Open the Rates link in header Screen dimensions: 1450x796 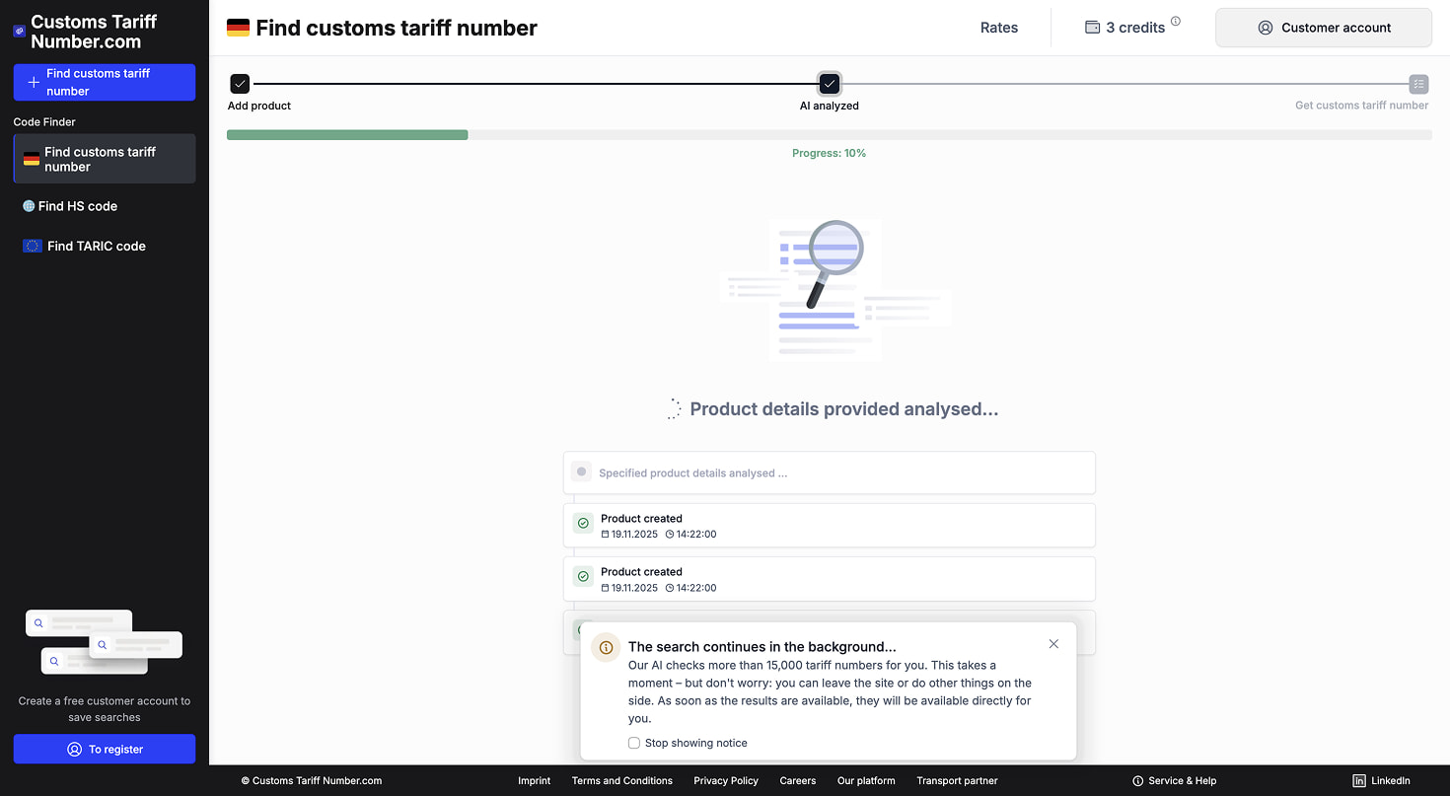point(999,28)
